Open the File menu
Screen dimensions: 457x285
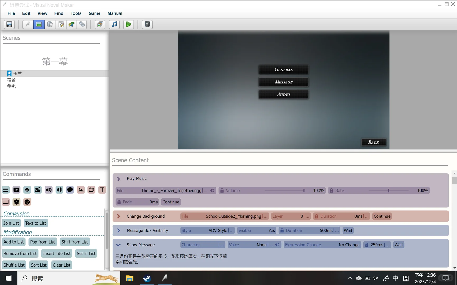[11, 13]
